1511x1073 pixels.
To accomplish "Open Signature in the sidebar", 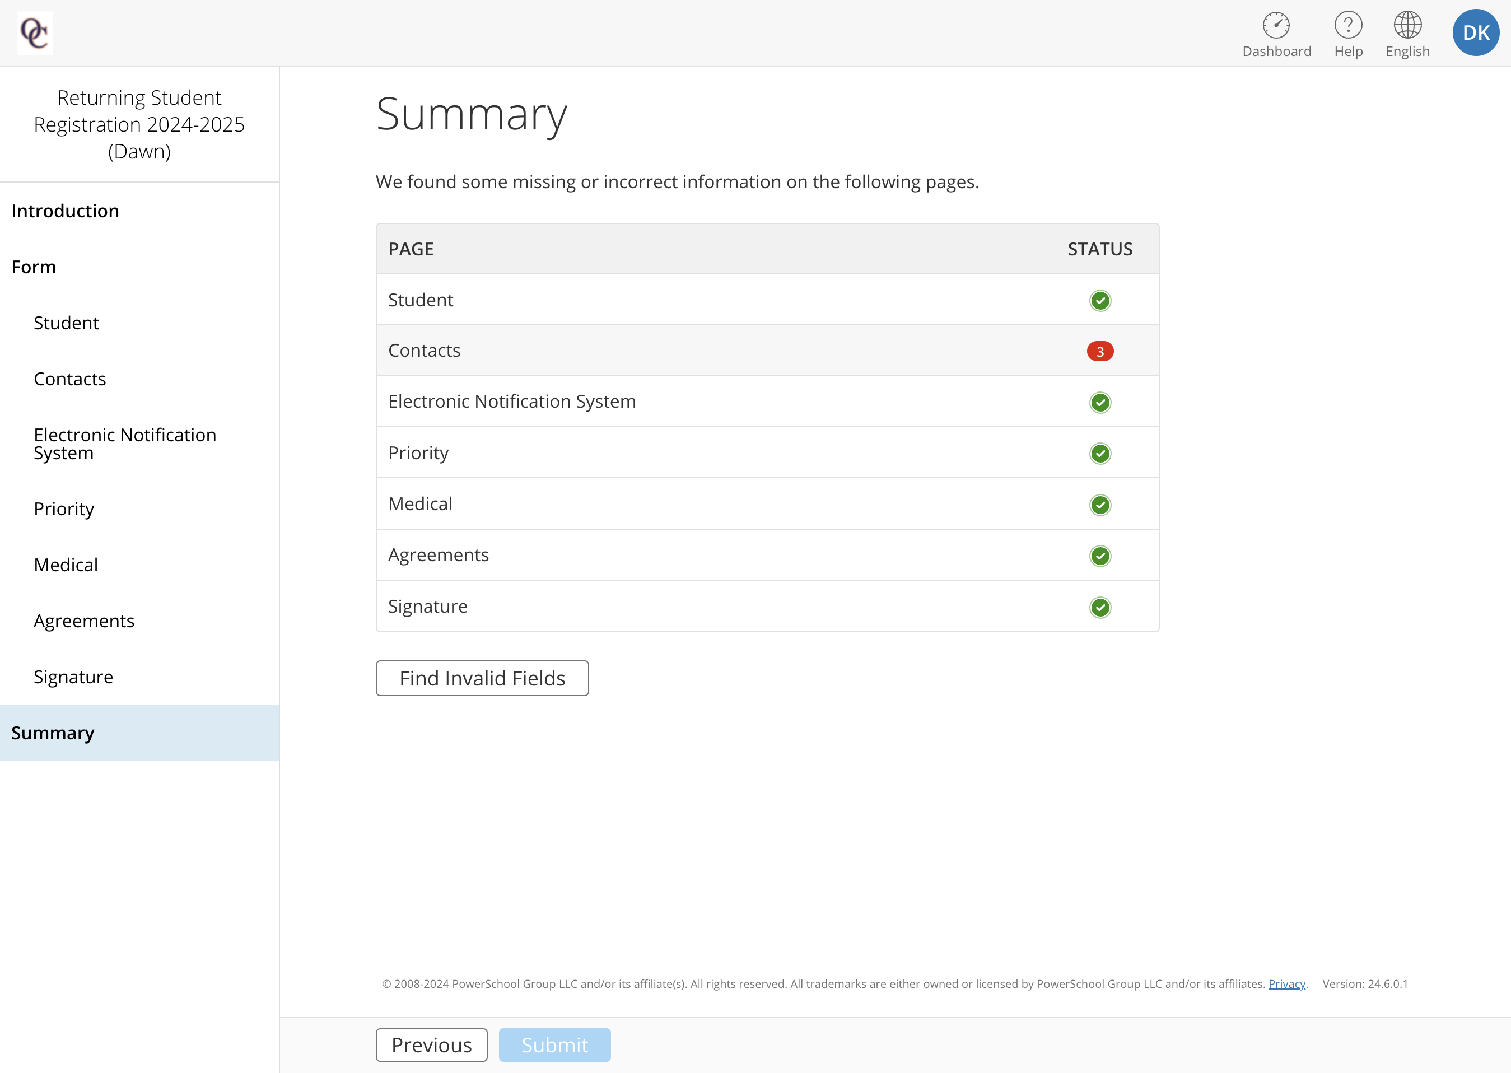I will (139, 677).
